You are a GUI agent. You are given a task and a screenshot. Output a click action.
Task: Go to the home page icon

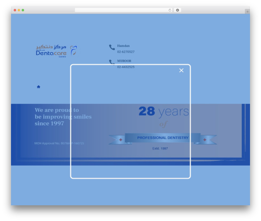(x=39, y=87)
